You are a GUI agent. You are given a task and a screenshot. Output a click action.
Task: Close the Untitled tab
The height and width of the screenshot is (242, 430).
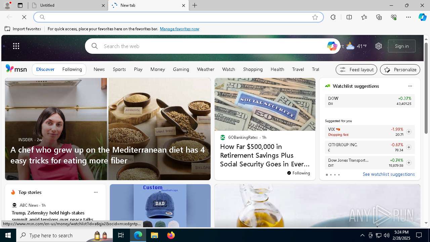coord(103,5)
